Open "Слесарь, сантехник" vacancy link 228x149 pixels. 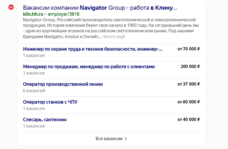[45, 120]
